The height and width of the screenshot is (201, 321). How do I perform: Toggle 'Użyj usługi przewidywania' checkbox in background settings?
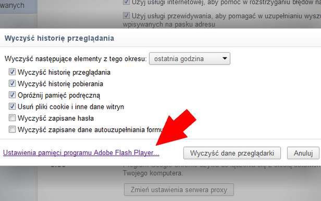click(x=126, y=16)
